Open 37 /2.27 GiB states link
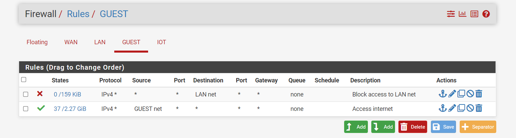 (70, 109)
